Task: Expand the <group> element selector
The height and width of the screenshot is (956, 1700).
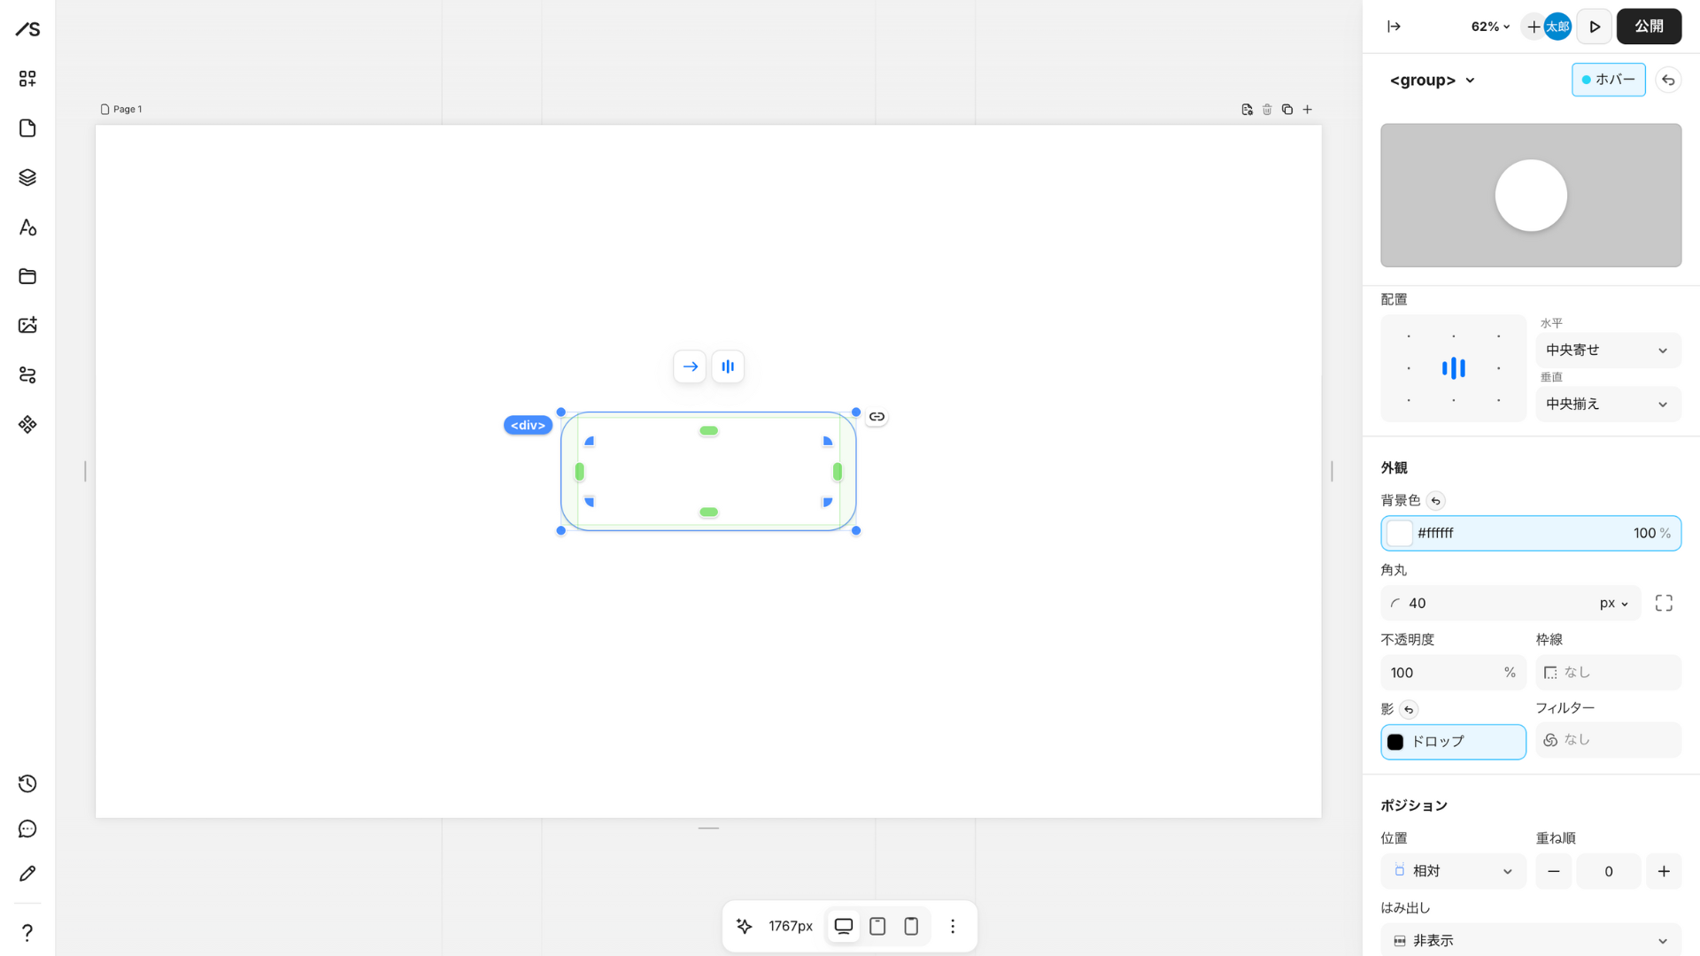Action: [x=1432, y=81]
